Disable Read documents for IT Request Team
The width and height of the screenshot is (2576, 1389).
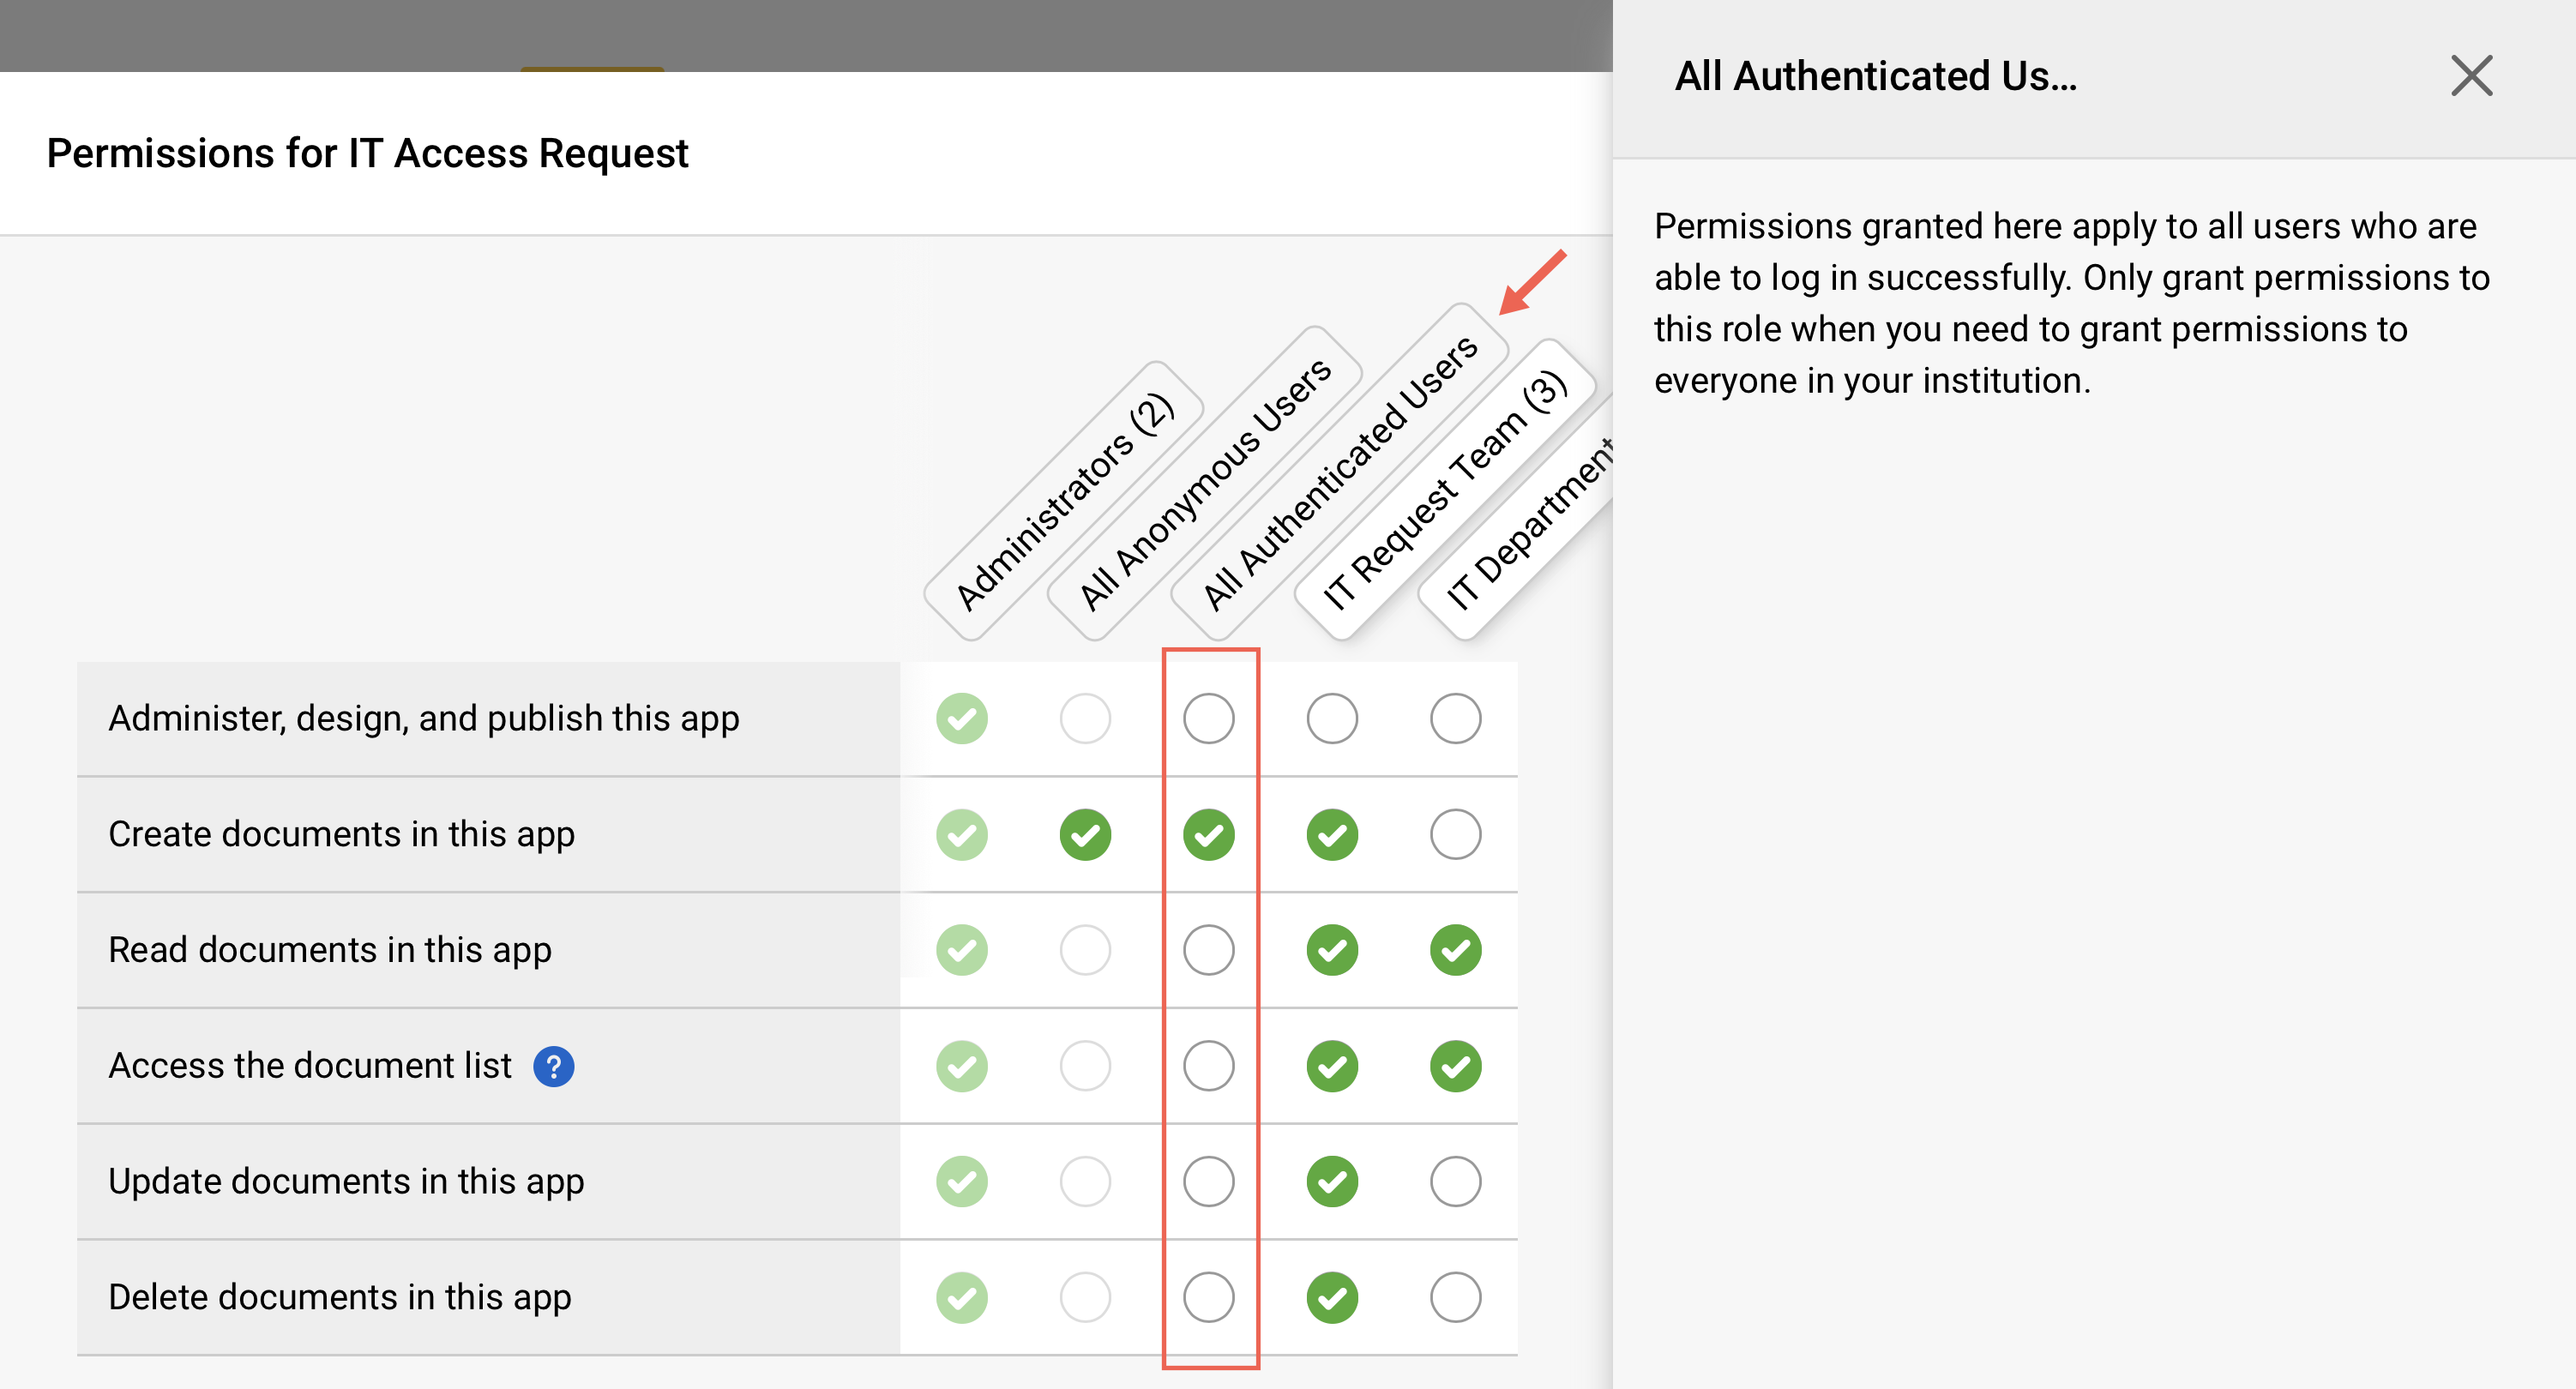1331,949
